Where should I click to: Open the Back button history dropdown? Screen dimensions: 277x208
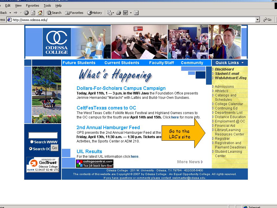click(10, 13)
